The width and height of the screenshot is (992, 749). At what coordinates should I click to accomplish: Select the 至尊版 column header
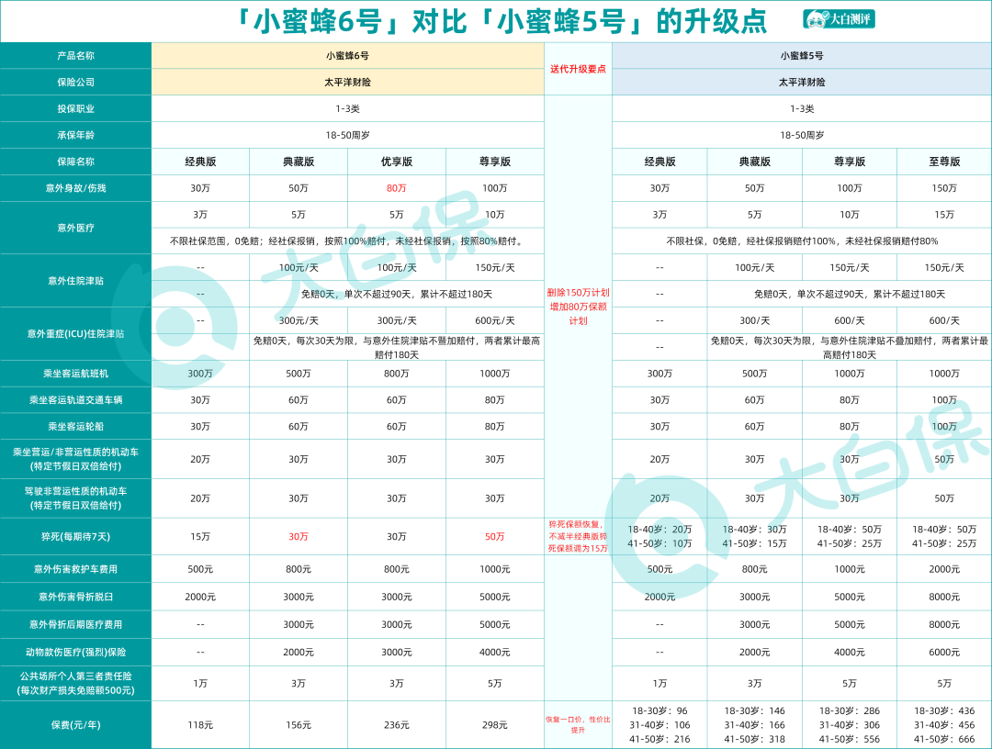tap(943, 162)
